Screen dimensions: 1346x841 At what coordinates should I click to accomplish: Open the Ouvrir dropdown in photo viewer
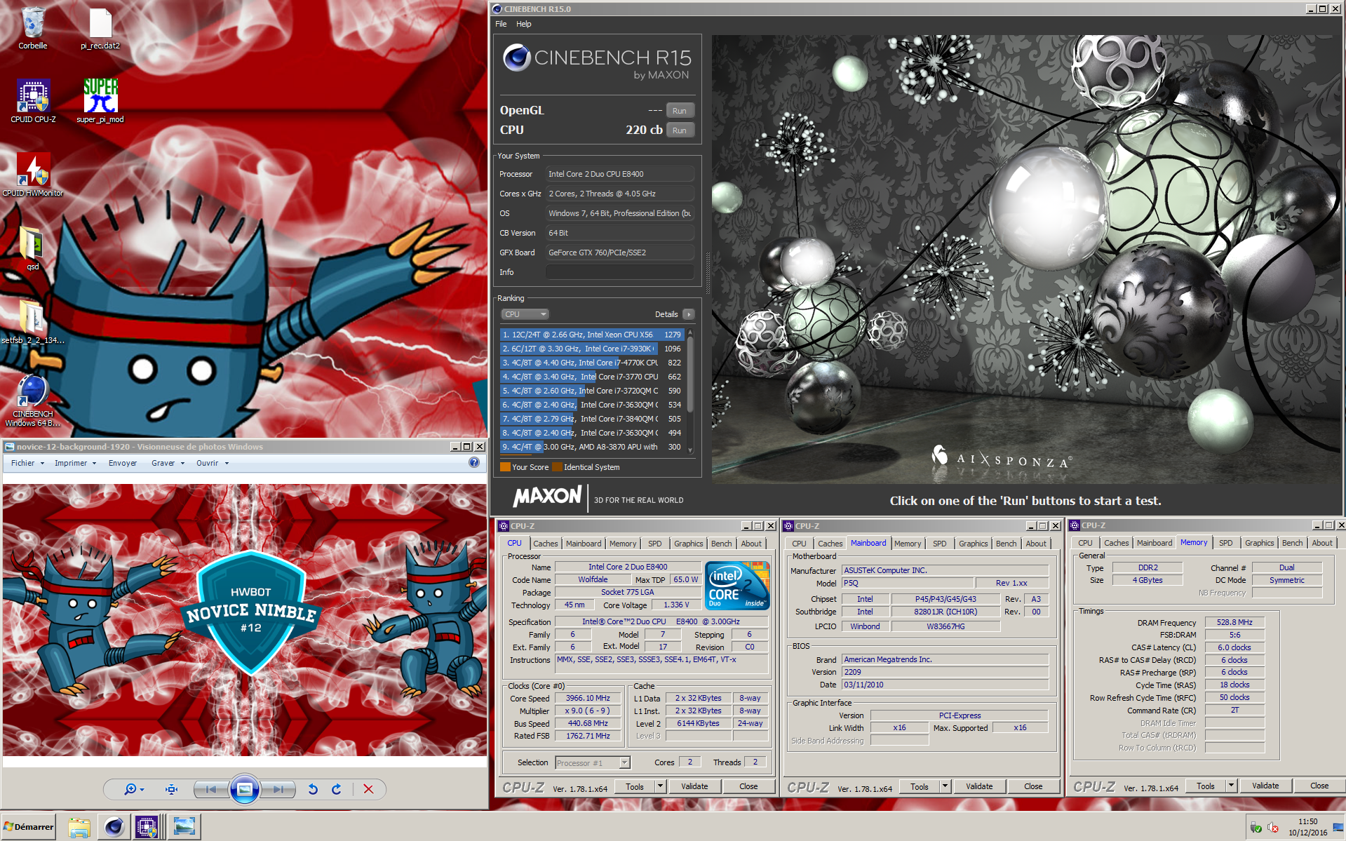pyautogui.click(x=213, y=463)
